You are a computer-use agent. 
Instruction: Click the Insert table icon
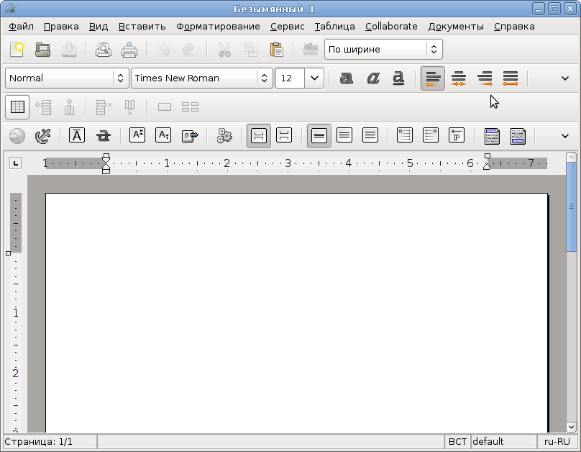click(17, 107)
